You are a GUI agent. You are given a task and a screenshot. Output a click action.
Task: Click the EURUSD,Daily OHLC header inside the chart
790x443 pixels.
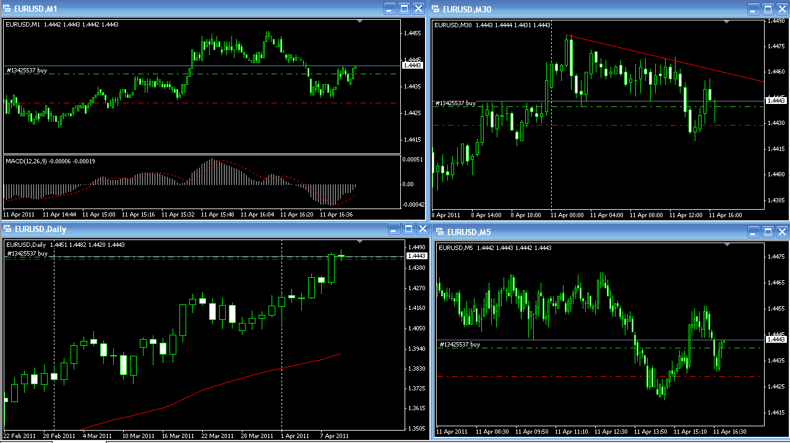65,244
